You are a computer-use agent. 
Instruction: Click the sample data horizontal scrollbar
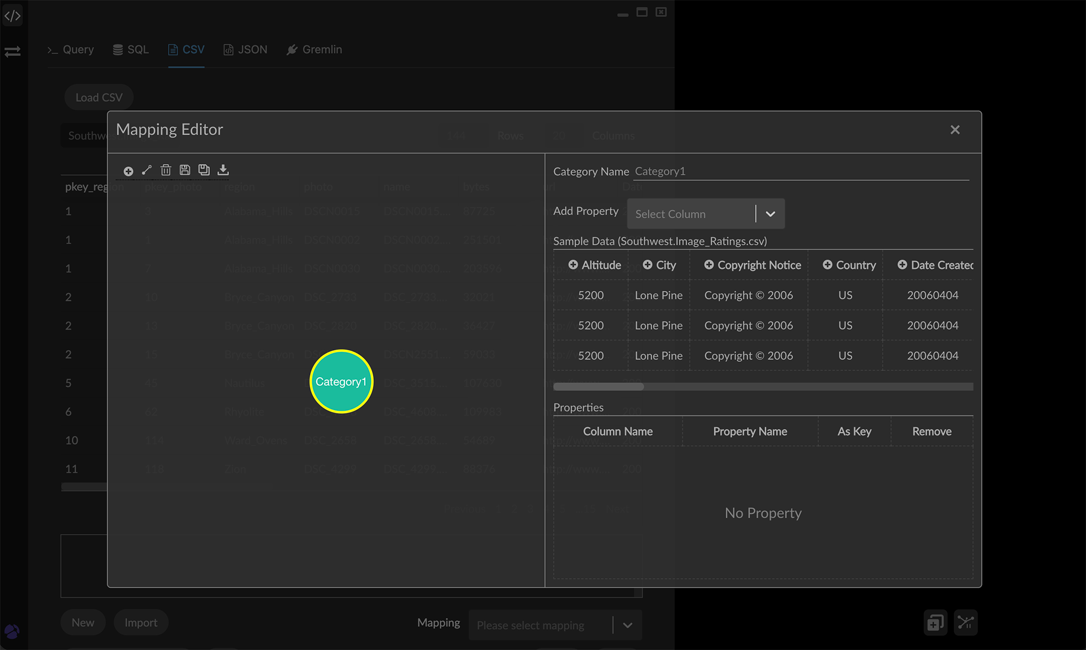point(598,387)
